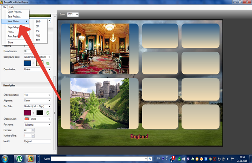Click the swap icon beside font gradient colors

48,112
